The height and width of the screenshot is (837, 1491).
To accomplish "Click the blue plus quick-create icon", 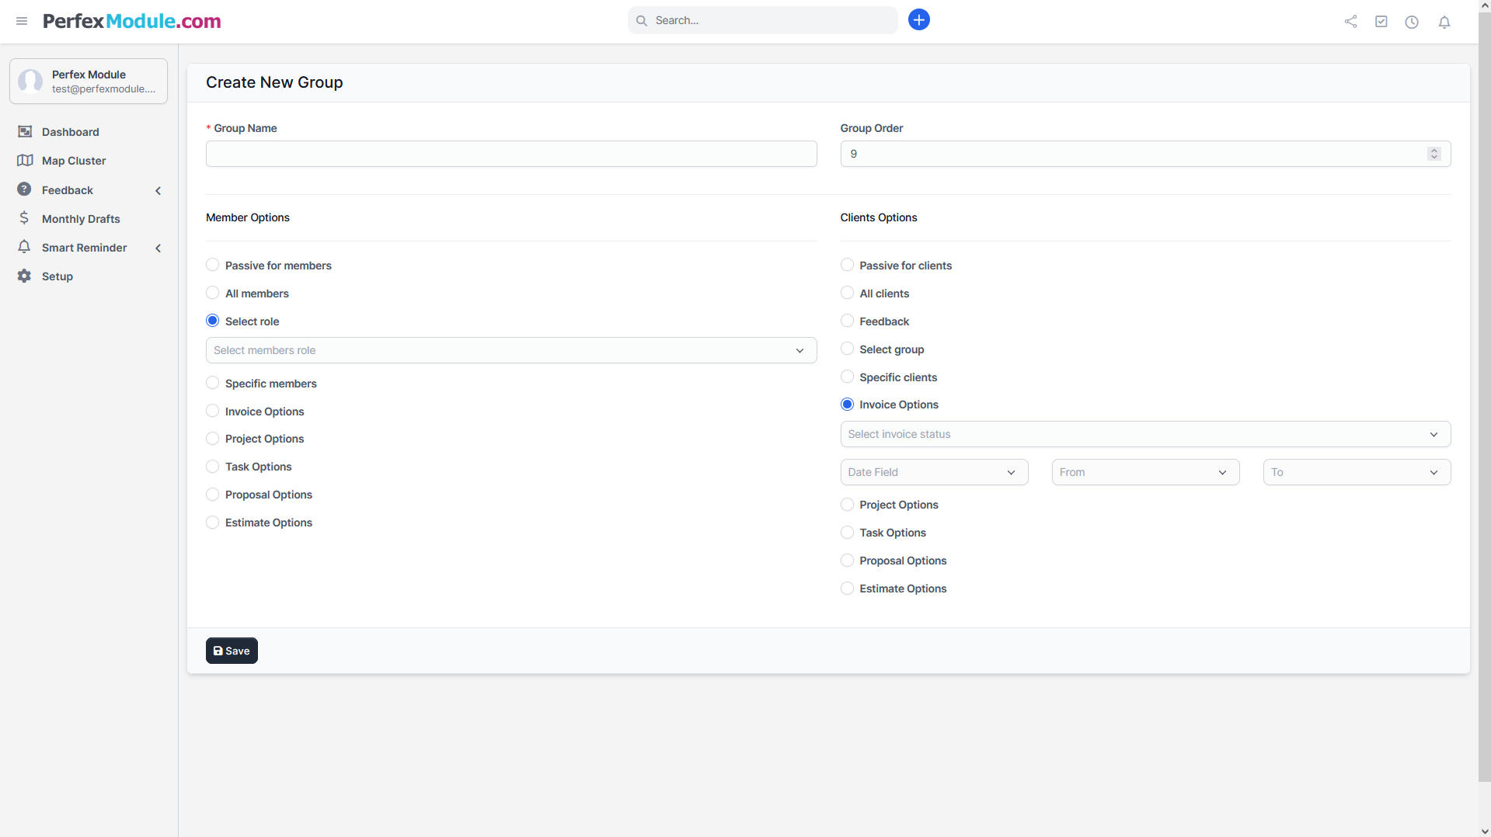I will click(918, 20).
